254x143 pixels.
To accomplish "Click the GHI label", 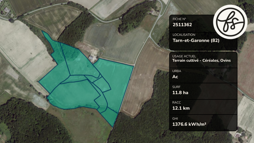I will [175, 119].
